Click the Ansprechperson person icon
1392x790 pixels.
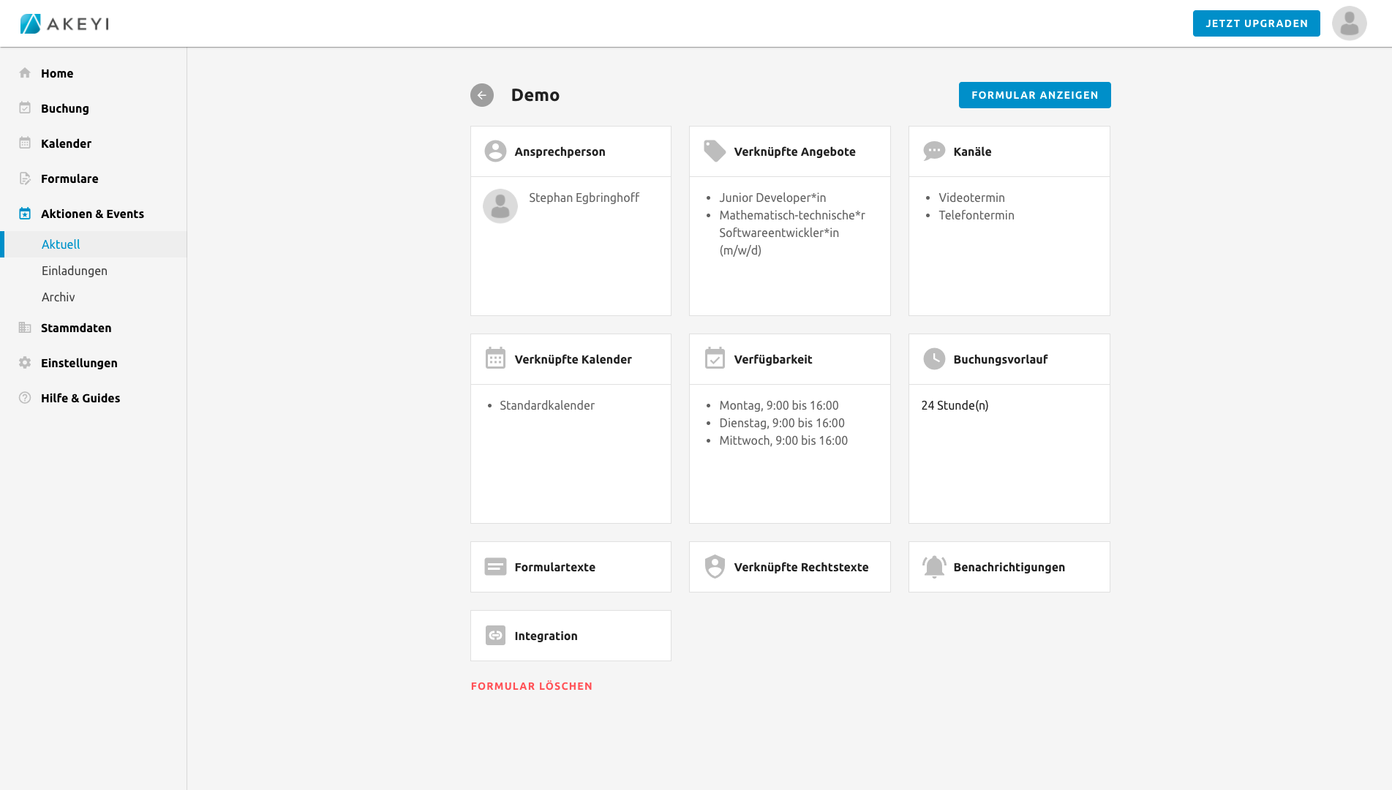click(x=495, y=151)
